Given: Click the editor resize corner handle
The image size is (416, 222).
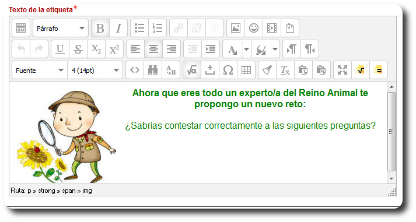Looking at the screenshot, I should point(393,192).
